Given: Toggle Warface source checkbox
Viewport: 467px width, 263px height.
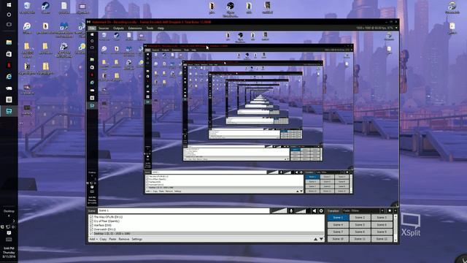Looking at the screenshot, I should point(91,226).
